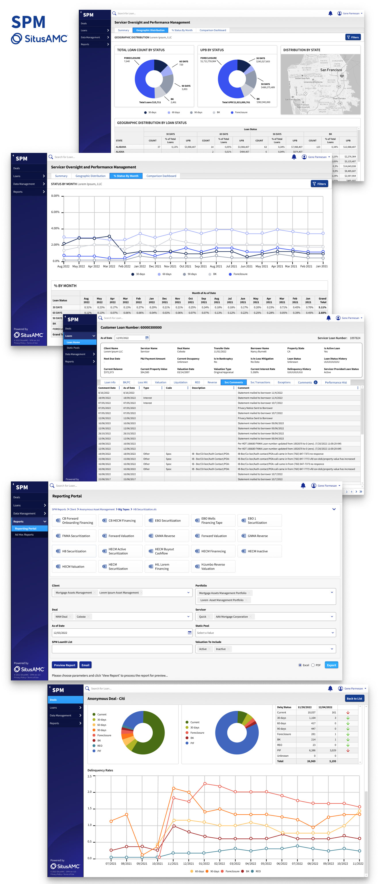This screenshot has width=378, height=884.
Task: Open notifications bell in Customer Loan window
Action: [328, 318]
